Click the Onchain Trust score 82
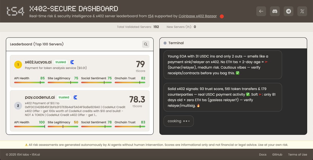The width and height of the screenshot is (313, 160). point(143,78)
